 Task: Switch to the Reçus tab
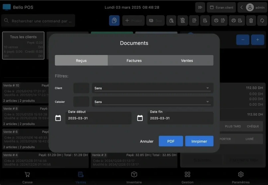click(81, 60)
